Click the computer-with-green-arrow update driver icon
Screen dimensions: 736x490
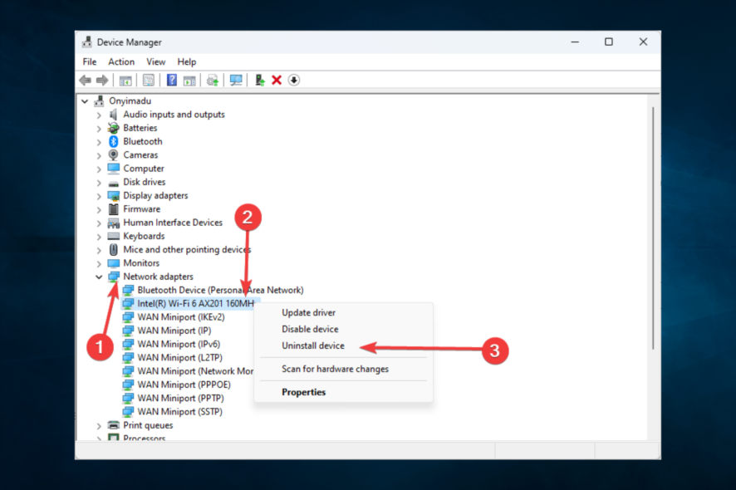(259, 80)
